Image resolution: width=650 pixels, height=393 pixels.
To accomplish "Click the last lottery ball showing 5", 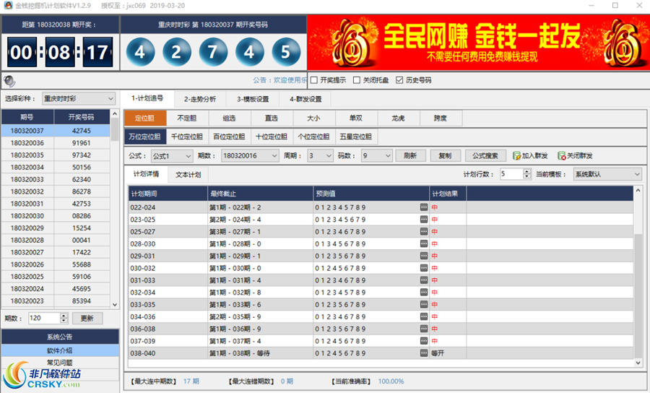I will (285, 52).
